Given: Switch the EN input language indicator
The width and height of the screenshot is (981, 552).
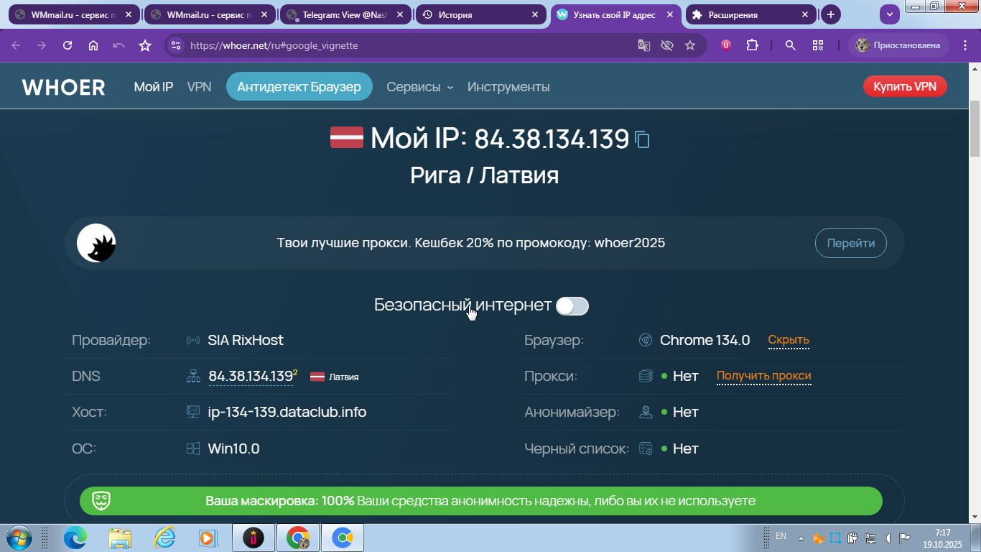Looking at the screenshot, I should pos(781,536).
